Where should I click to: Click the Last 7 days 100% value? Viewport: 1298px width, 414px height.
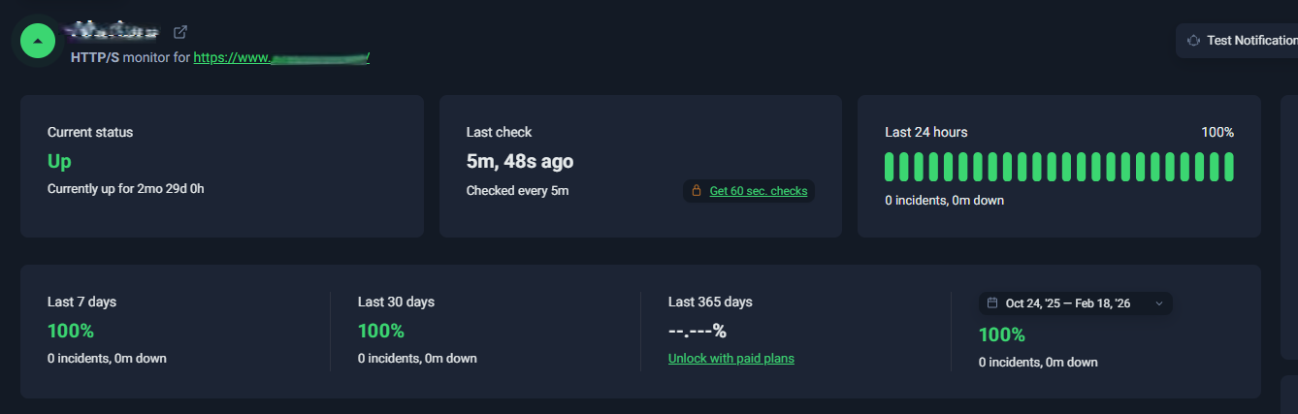(71, 331)
